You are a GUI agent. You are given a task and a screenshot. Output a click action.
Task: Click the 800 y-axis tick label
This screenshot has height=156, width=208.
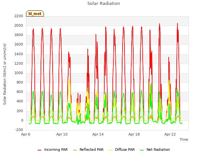pos(20,82)
